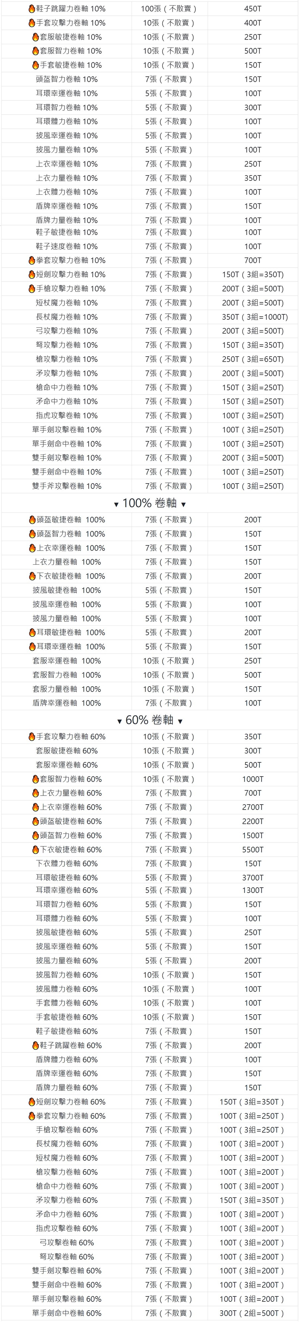
Task: Click the 60% 卷軸 section heading text
Action: click(150, 720)
